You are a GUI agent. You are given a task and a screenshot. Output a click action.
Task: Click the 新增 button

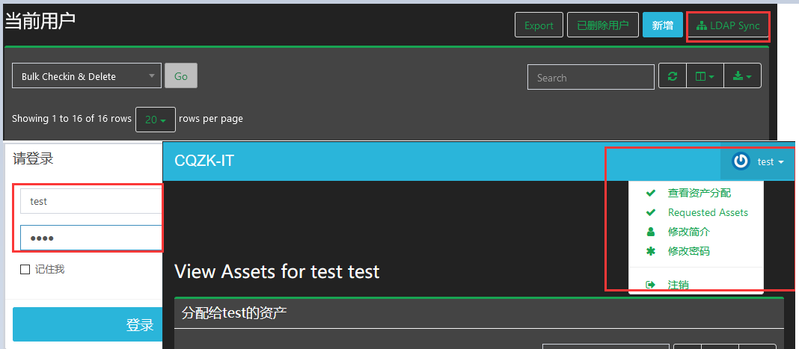pyautogui.click(x=662, y=25)
